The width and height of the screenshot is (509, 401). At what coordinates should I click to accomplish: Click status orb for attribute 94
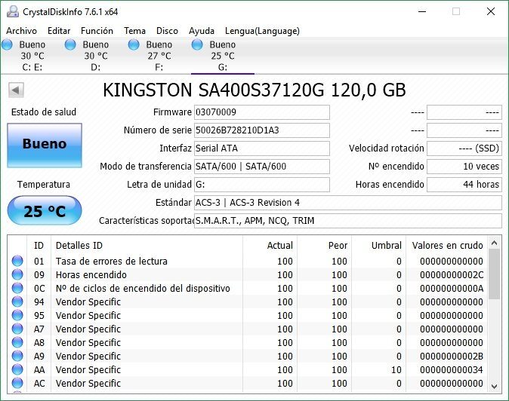point(17,302)
